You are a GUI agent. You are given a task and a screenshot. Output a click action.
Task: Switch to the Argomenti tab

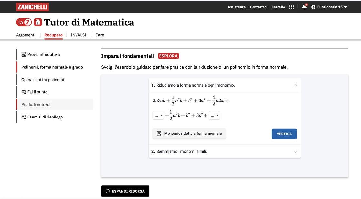tap(26, 35)
